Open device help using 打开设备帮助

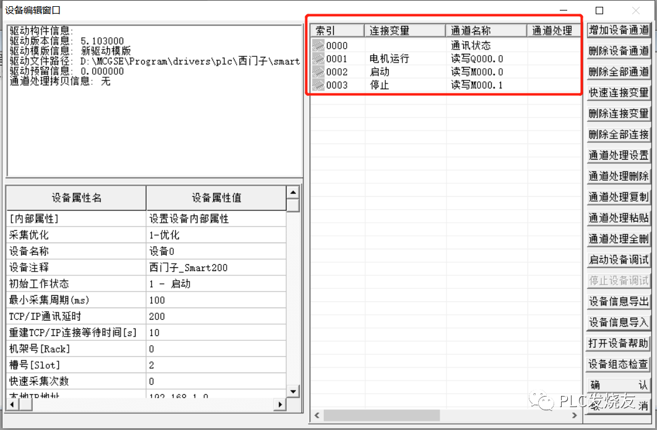(x=619, y=343)
